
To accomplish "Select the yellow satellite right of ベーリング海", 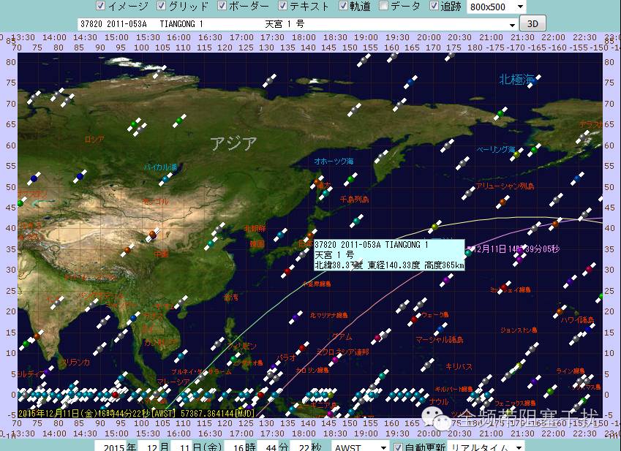I will (516, 154).
